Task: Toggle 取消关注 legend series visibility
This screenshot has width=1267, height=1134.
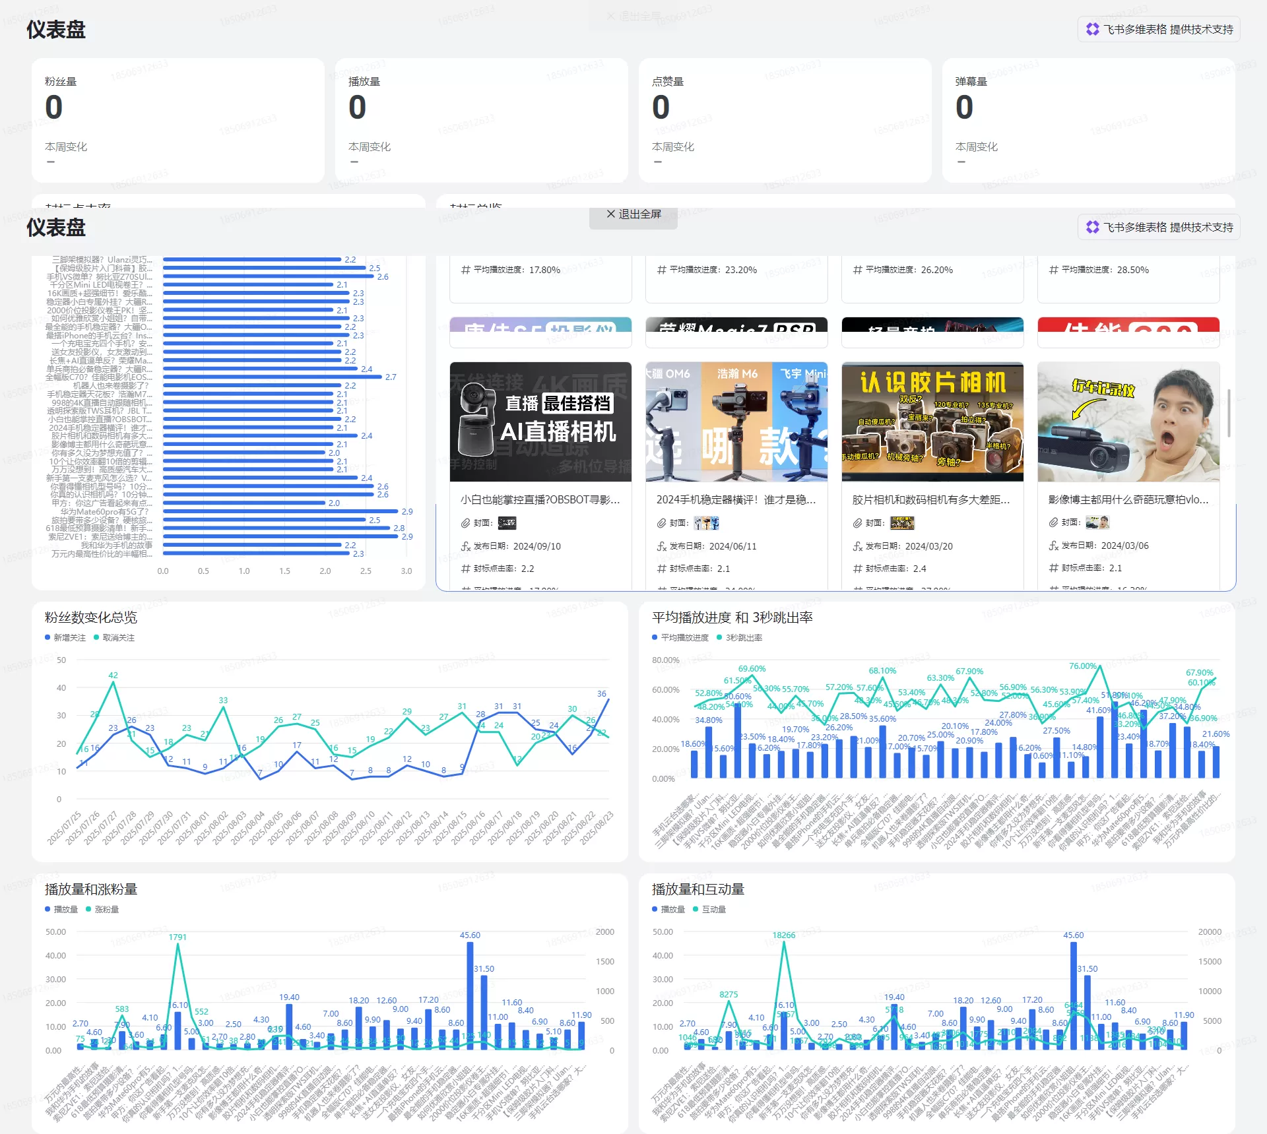Action: [114, 637]
